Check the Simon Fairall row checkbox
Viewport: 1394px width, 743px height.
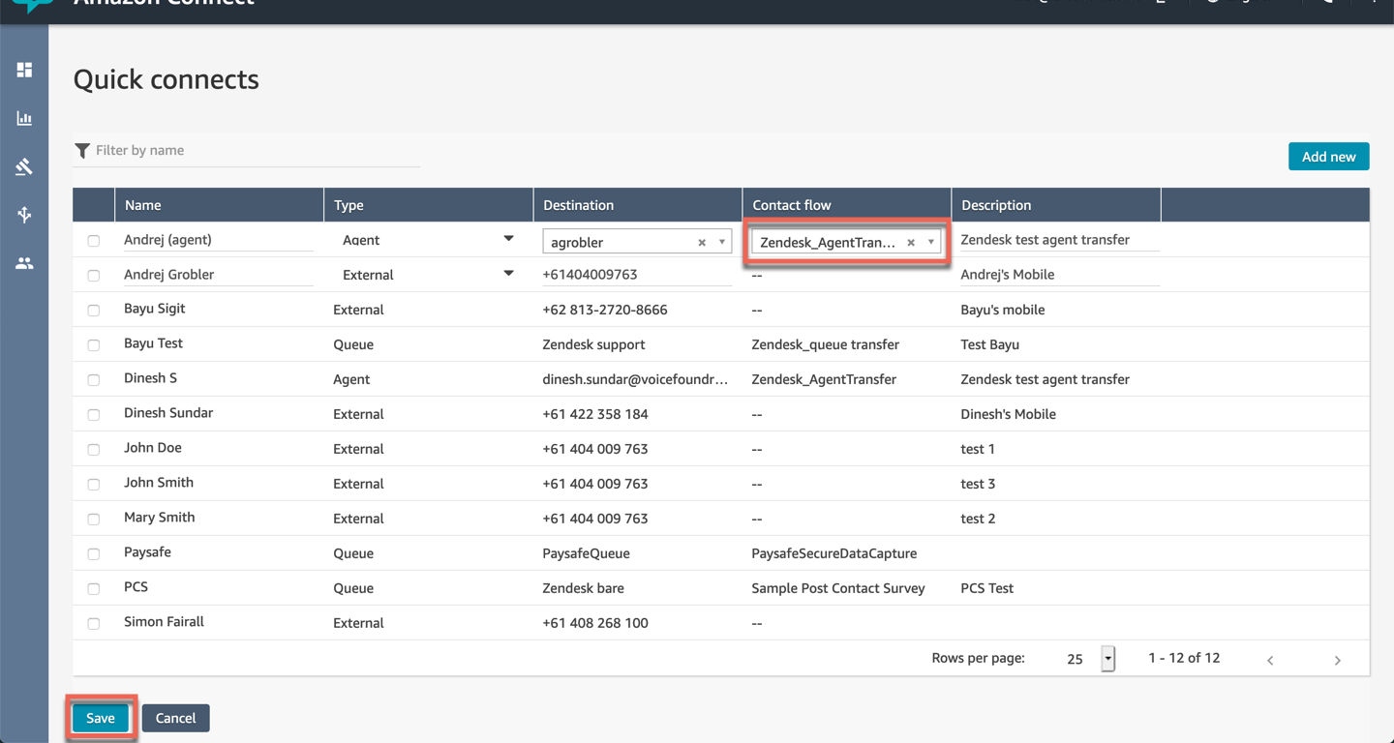coord(94,624)
